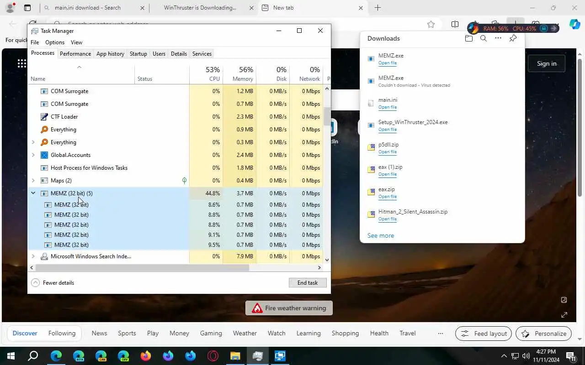
Task: Pin the Downloads panel
Action: coord(513,38)
